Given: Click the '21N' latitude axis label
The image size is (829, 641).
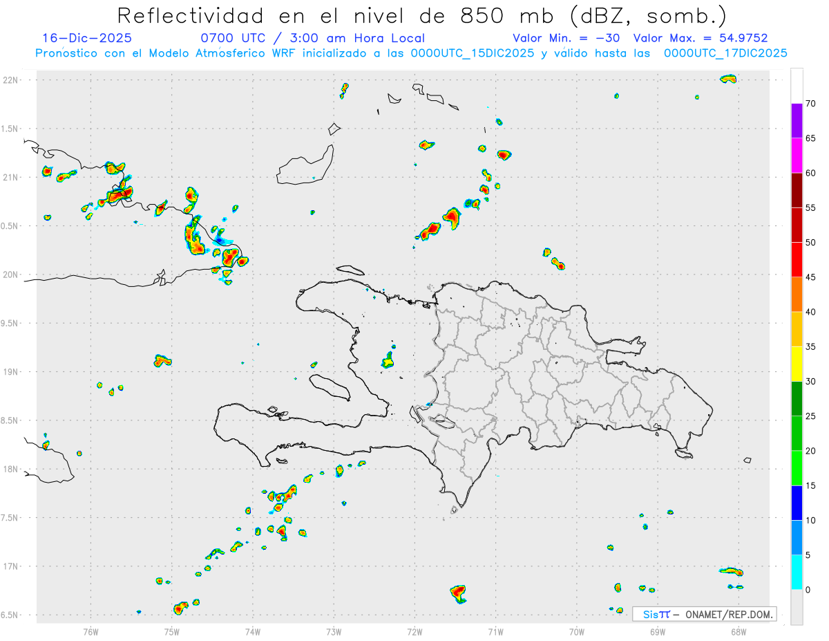Looking at the screenshot, I should click(x=12, y=177).
